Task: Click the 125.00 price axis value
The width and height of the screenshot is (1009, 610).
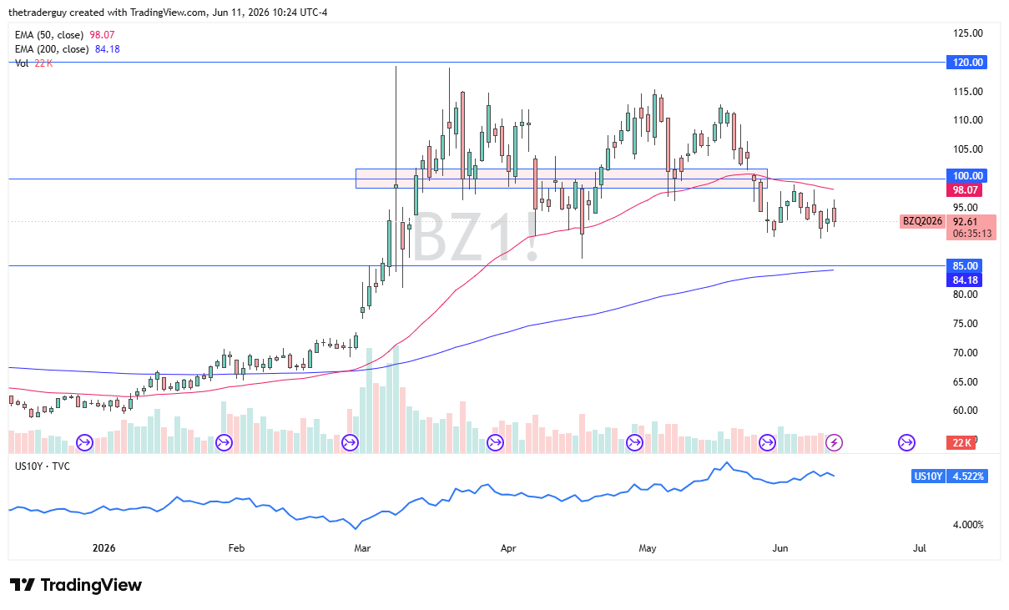Action: pos(967,33)
